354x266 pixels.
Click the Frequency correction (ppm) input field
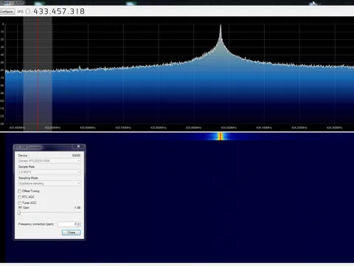67,224
